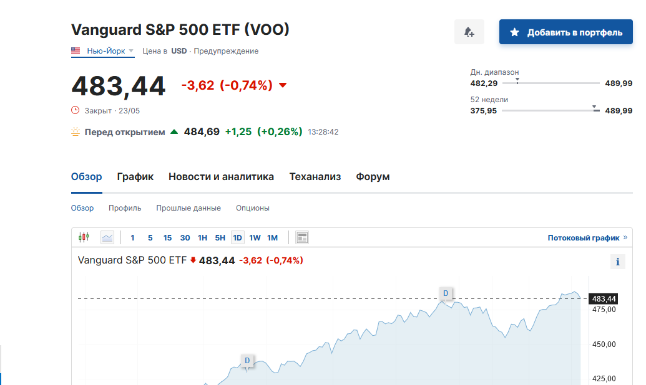Viewport: 646px width, 385px height.
Task: Click the clock icon beside Закрыт
Action: click(76, 110)
